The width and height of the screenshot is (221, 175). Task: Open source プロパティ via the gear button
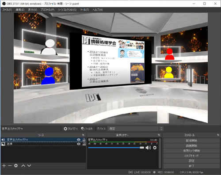(70, 129)
